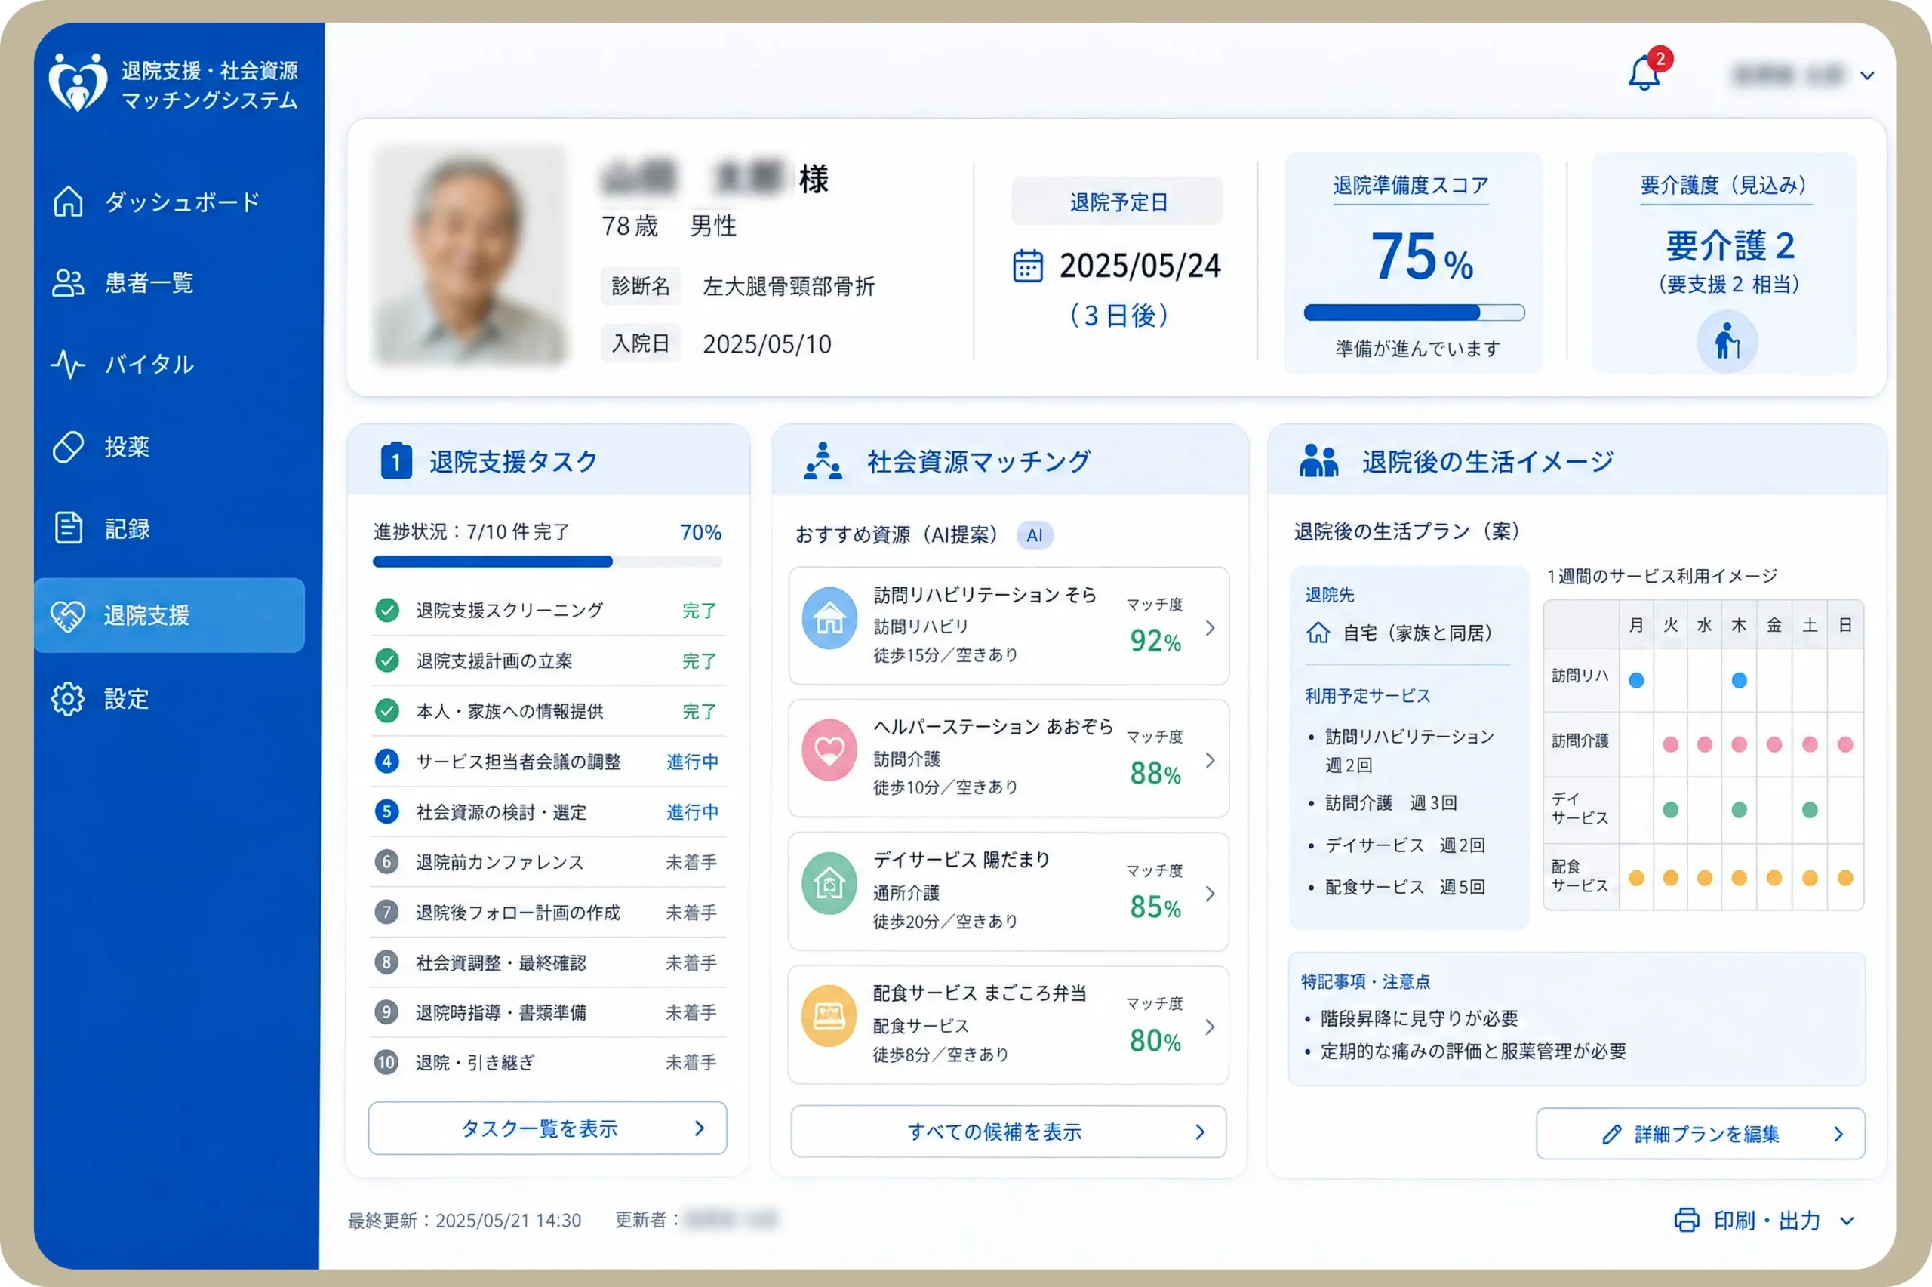Click the 詳細プランを編集 button
This screenshot has width=1932, height=1287.
(1700, 1134)
